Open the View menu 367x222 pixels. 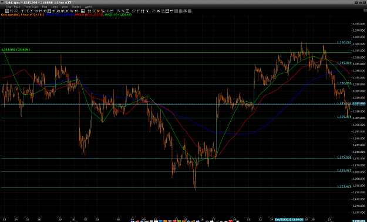(x=65, y=7)
